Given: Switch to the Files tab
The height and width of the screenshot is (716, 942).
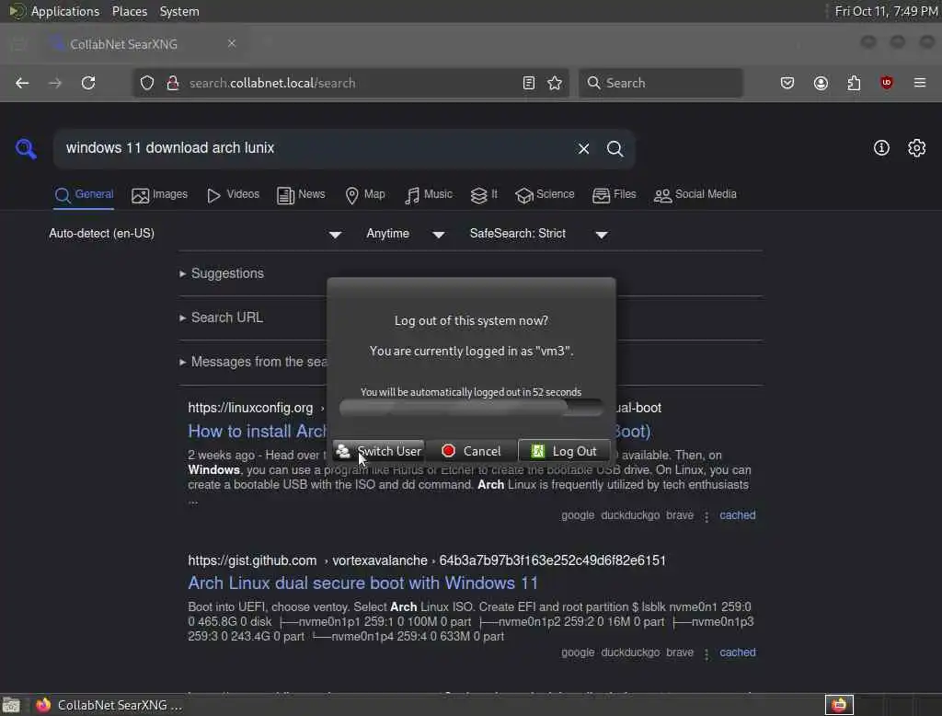Looking at the screenshot, I should click(x=614, y=195).
